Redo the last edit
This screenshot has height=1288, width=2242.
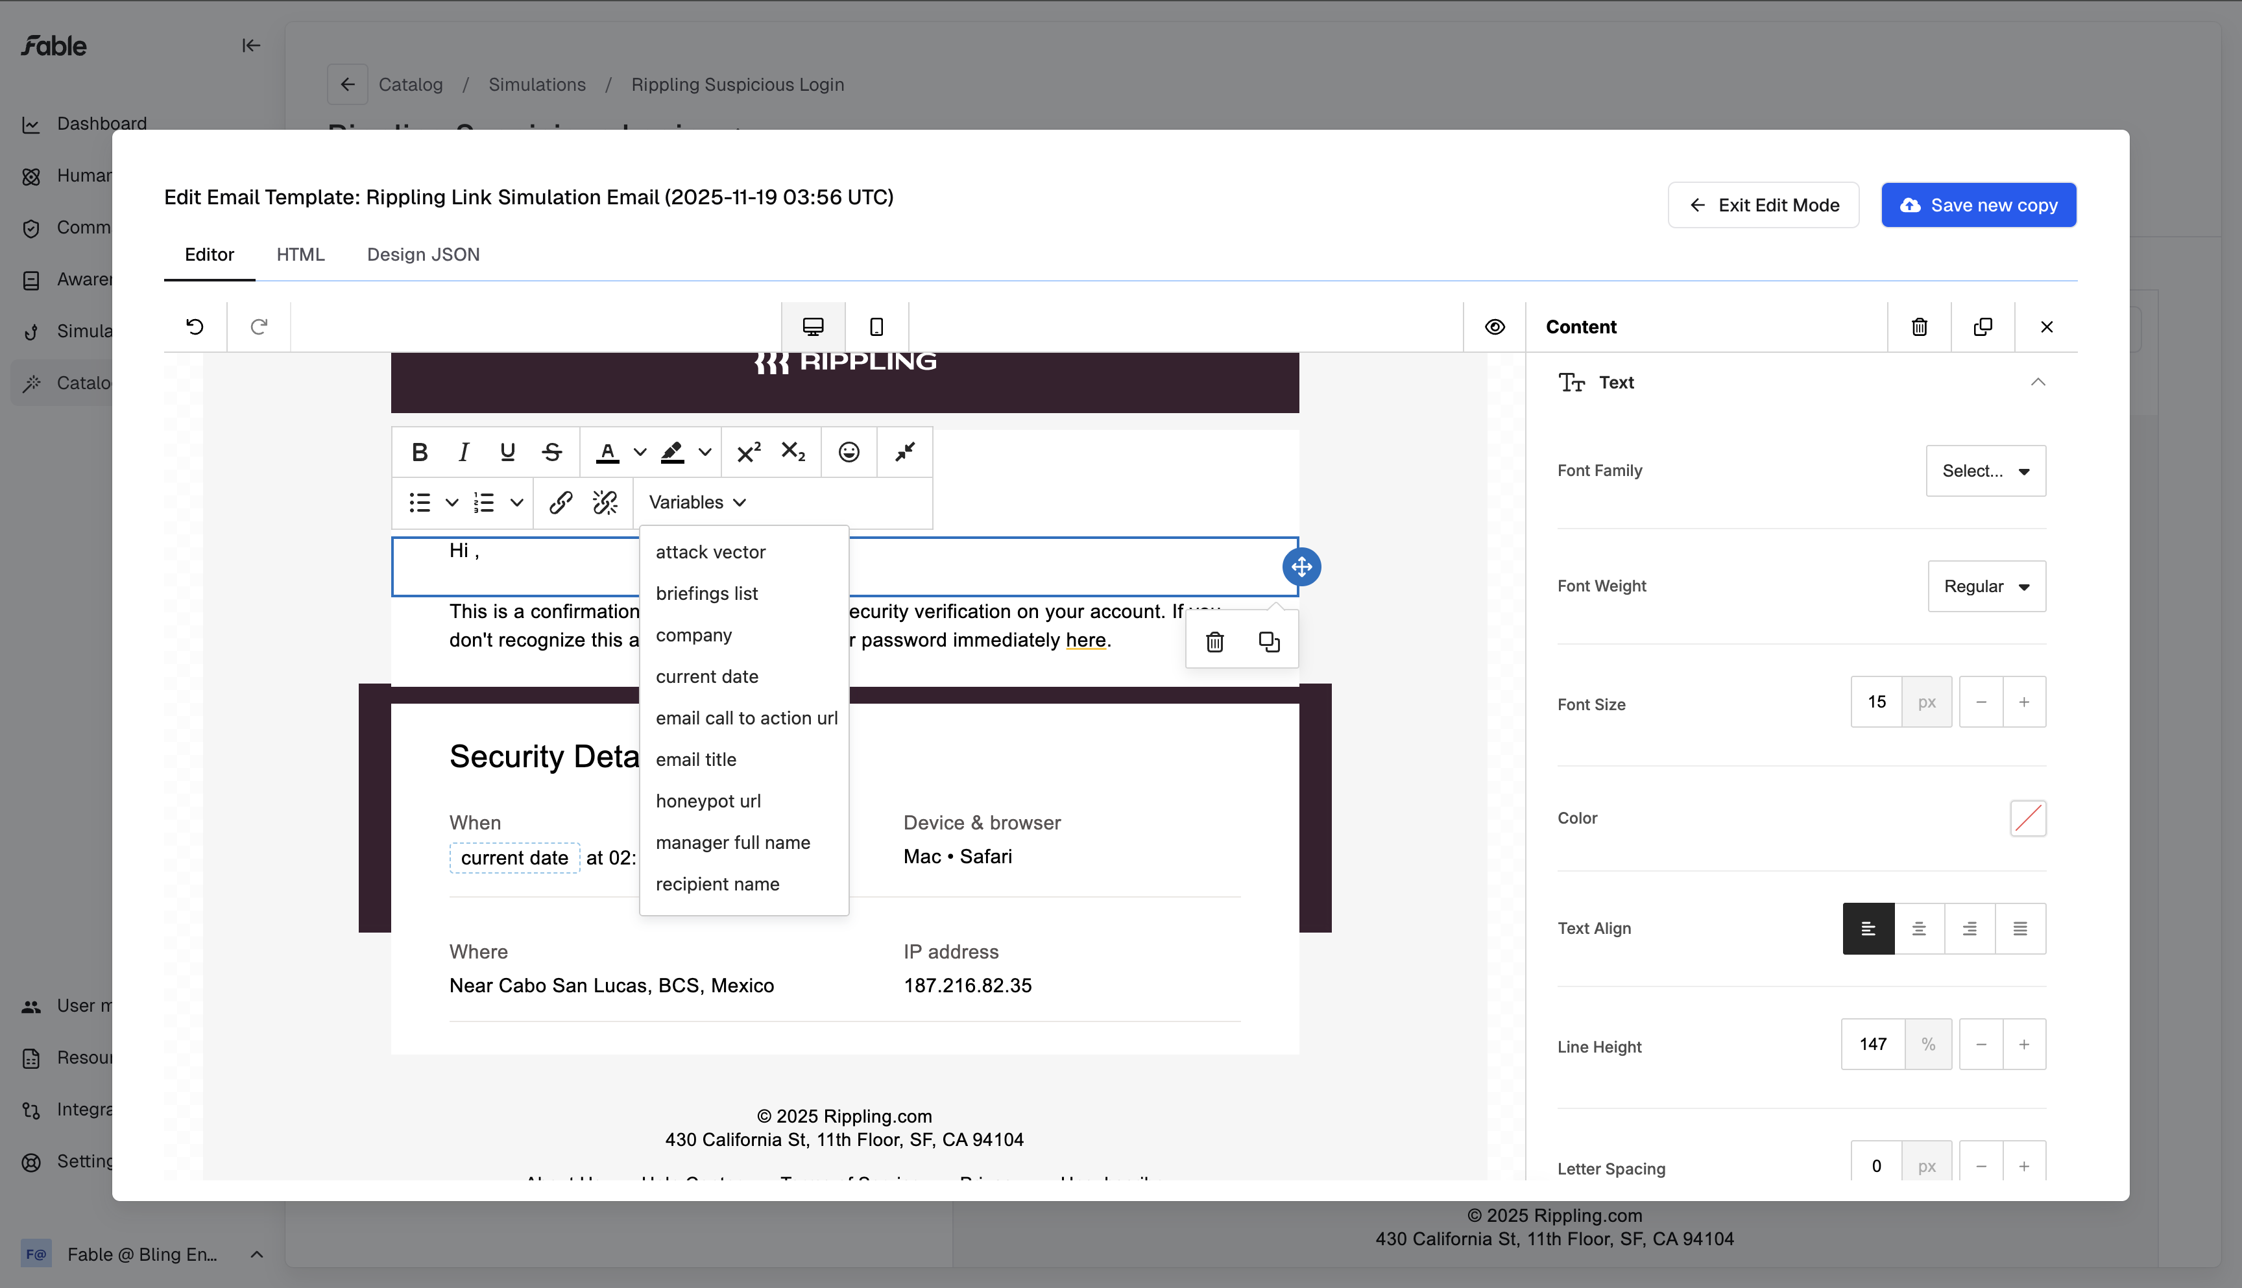258,326
